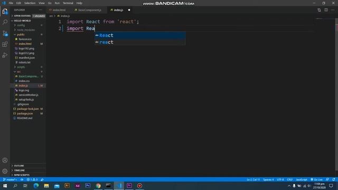The image size is (338, 190).
Task: Collapse the HELLO-WORLD project root
Action: [28, 21]
